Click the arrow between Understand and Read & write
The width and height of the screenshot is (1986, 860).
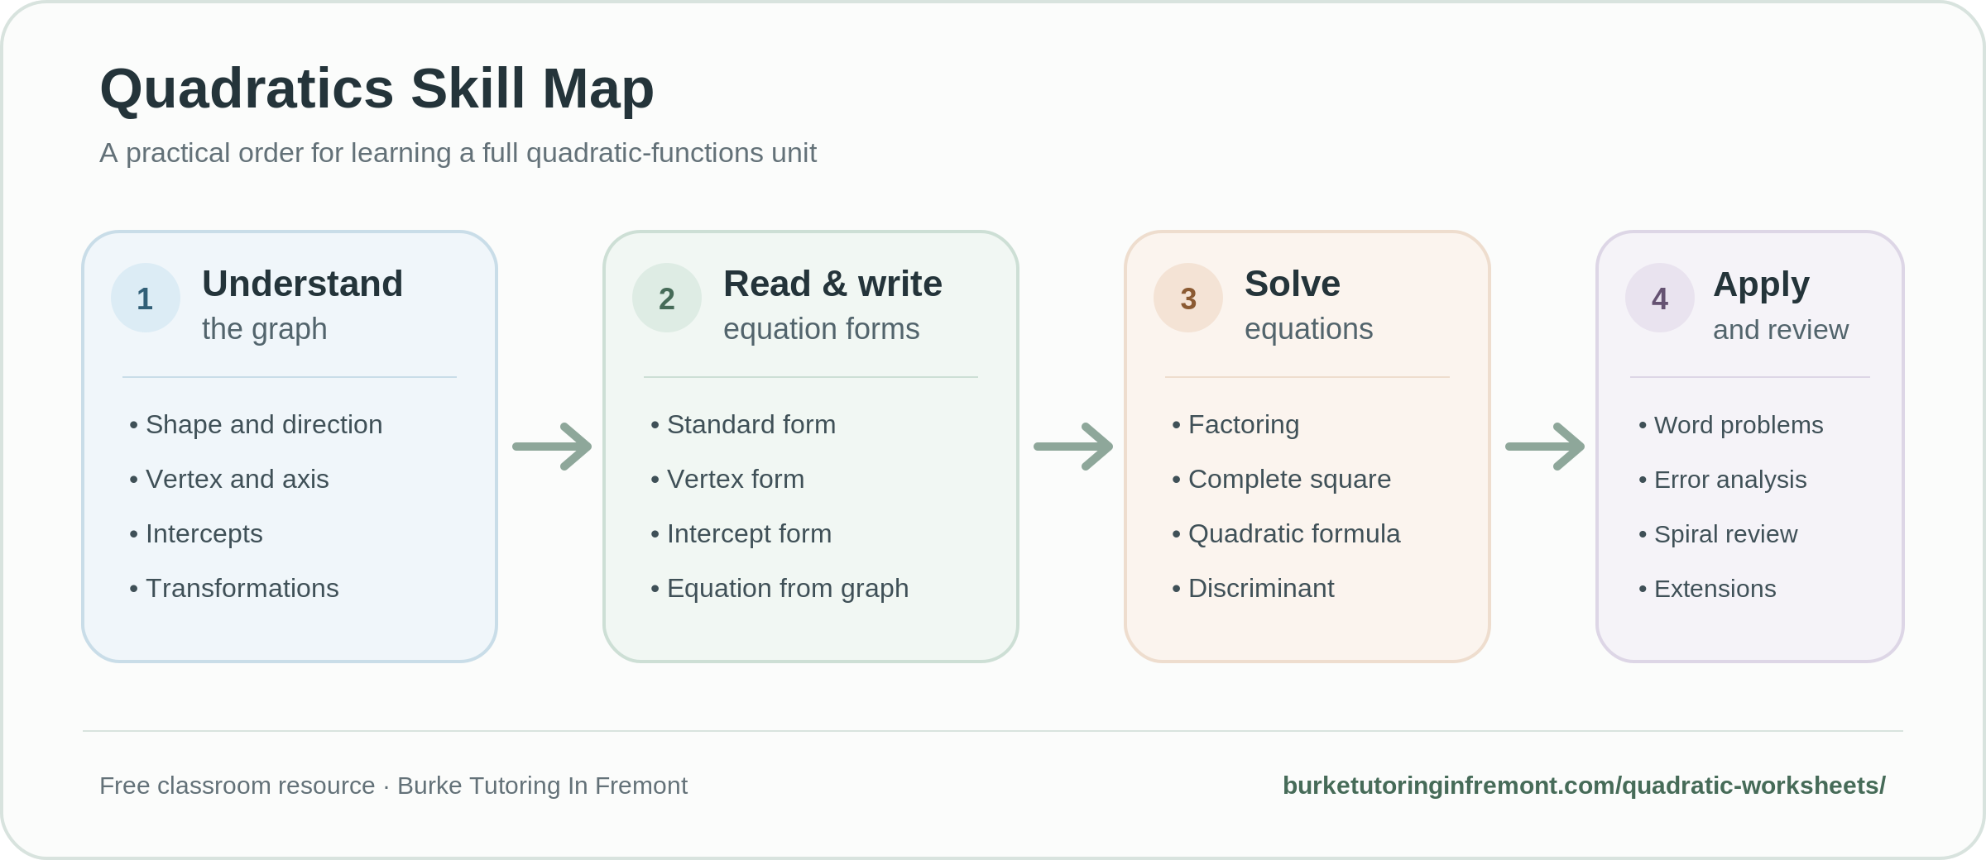pos(552,447)
